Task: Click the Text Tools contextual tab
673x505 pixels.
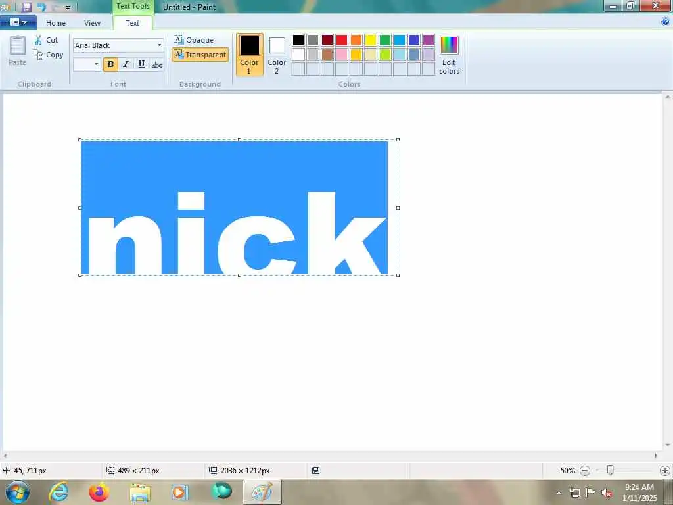Action: click(x=133, y=6)
